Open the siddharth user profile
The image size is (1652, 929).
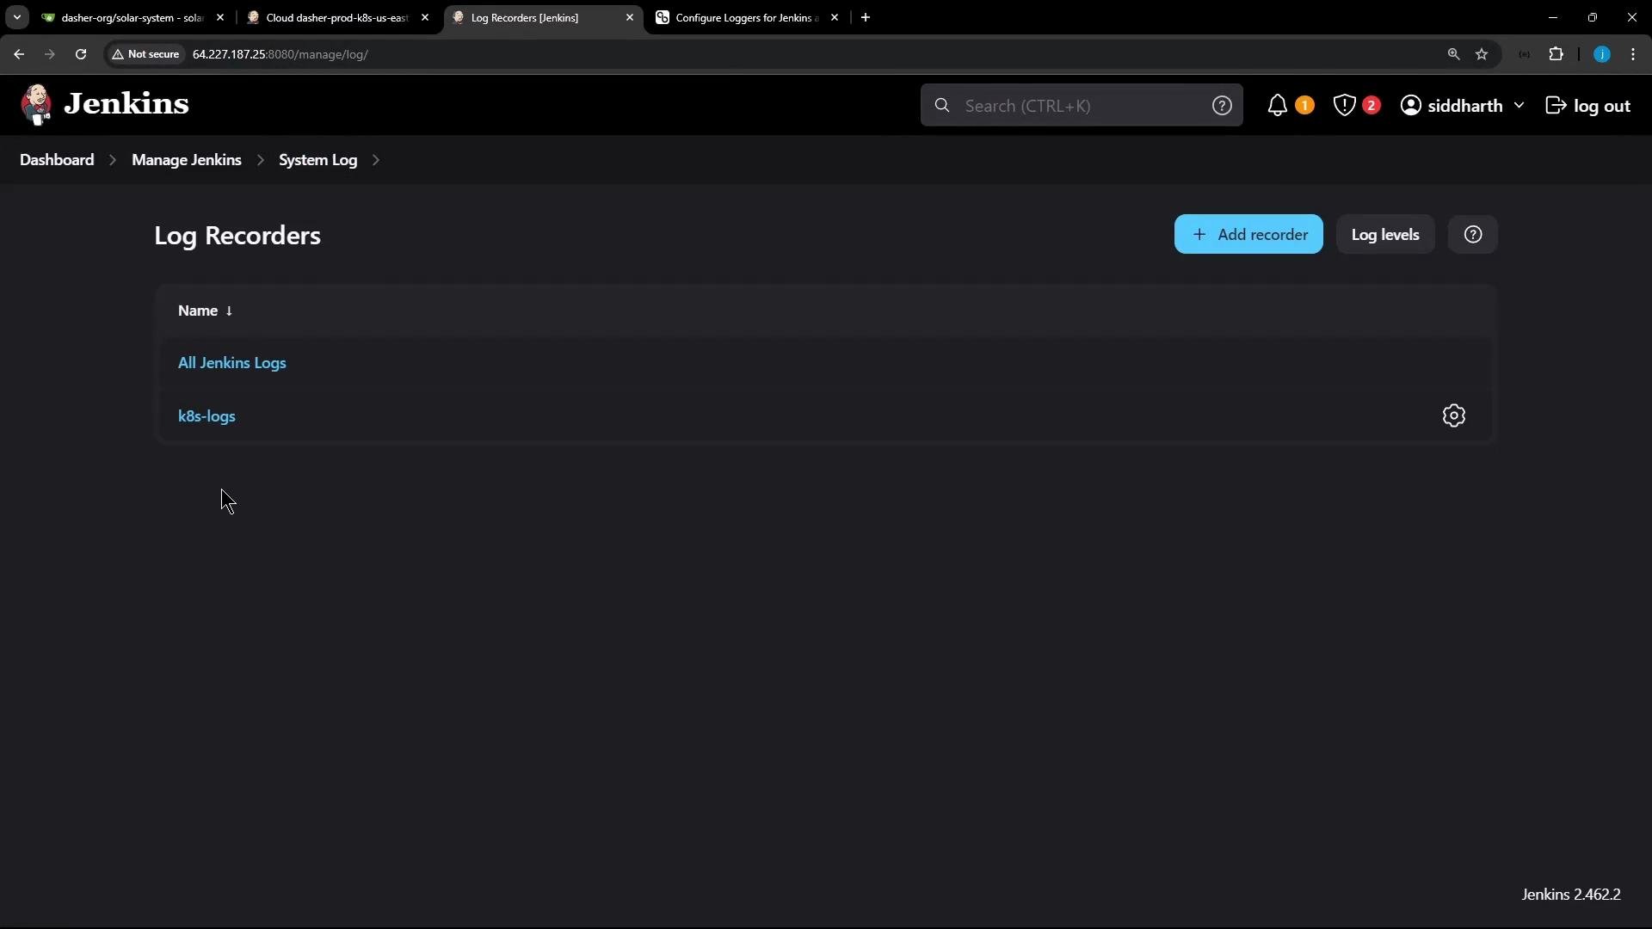coord(1452,106)
